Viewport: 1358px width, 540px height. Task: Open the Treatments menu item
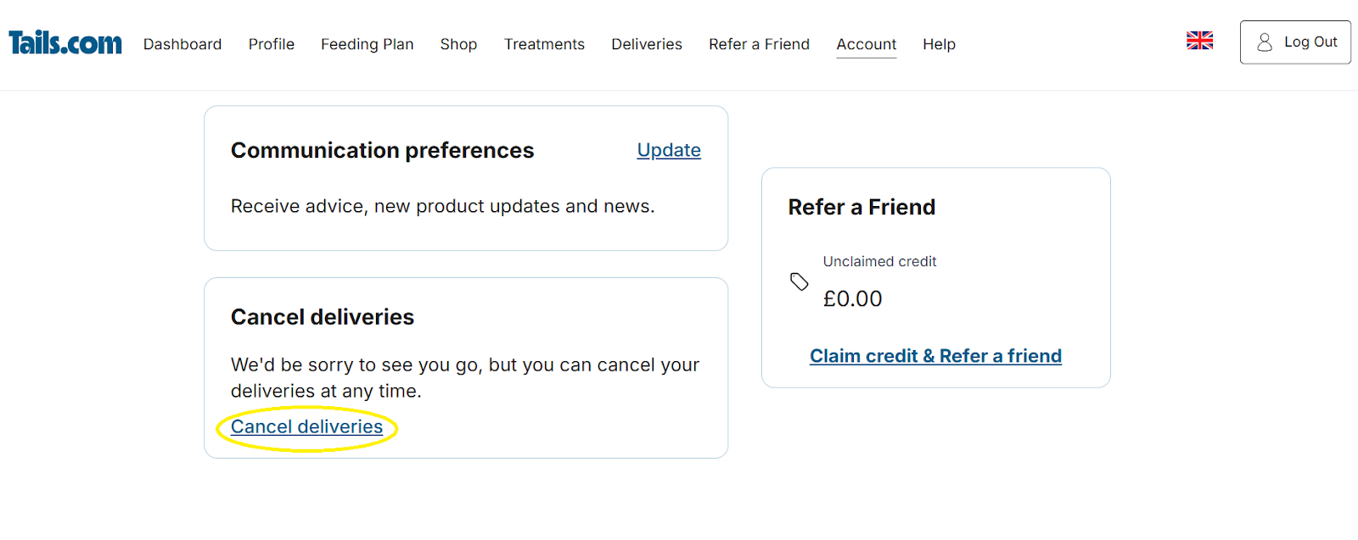pyautogui.click(x=544, y=44)
